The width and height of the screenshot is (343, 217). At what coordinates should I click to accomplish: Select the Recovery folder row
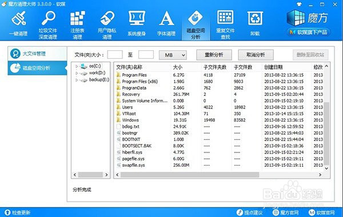coord(219,94)
